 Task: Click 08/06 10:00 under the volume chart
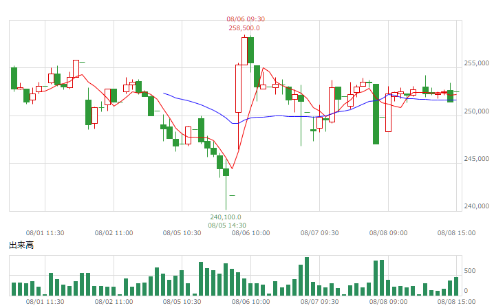pos(250,302)
